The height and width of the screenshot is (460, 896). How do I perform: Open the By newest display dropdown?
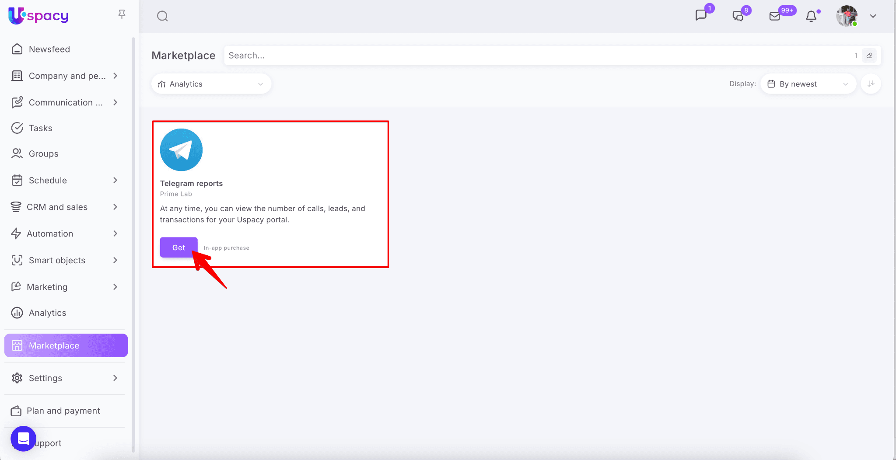(x=808, y=84)
